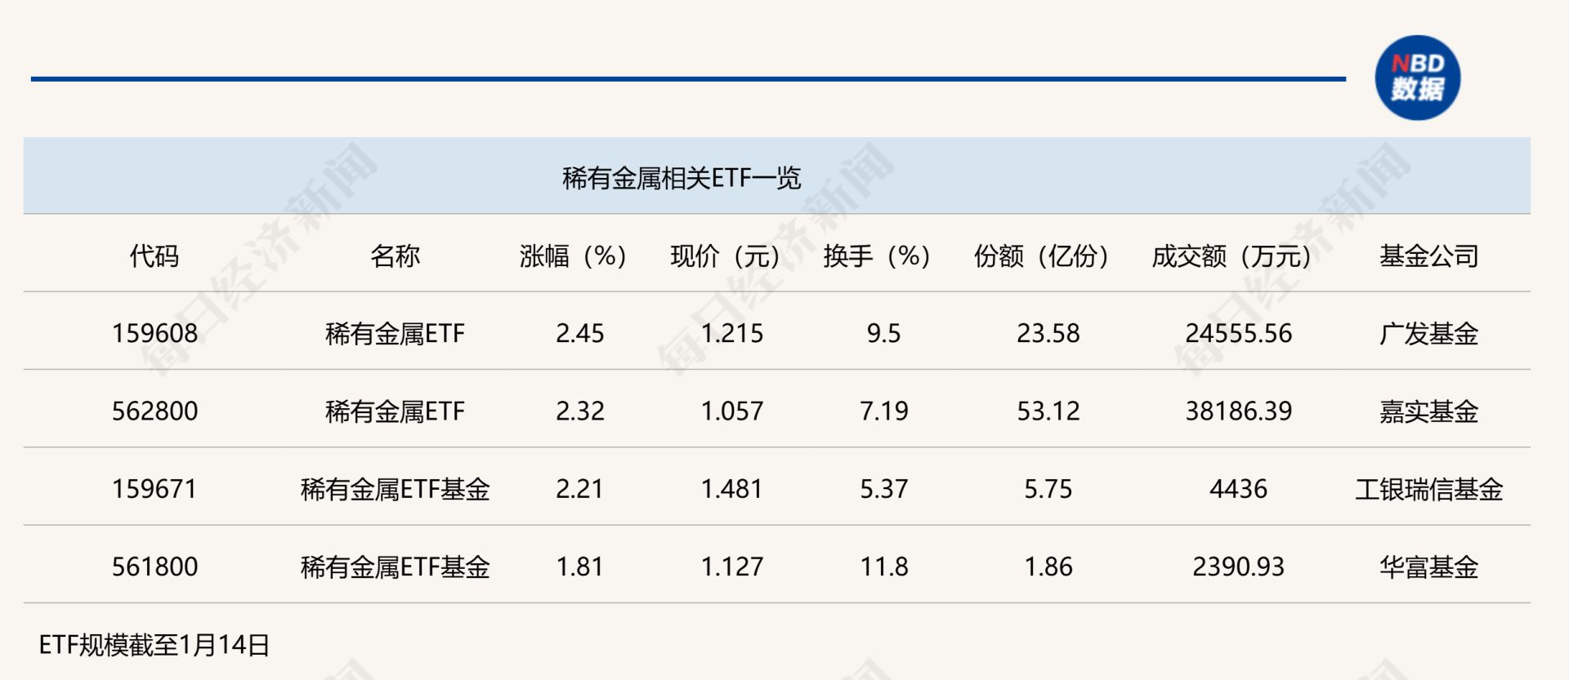The width and height of the screenshot is (1569, 680).
Task: Click fund code 562800
Action: tap(154, 411)
